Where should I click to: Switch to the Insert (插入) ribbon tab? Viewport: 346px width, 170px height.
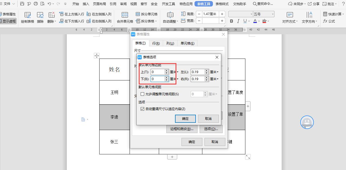tap(86, 4)
